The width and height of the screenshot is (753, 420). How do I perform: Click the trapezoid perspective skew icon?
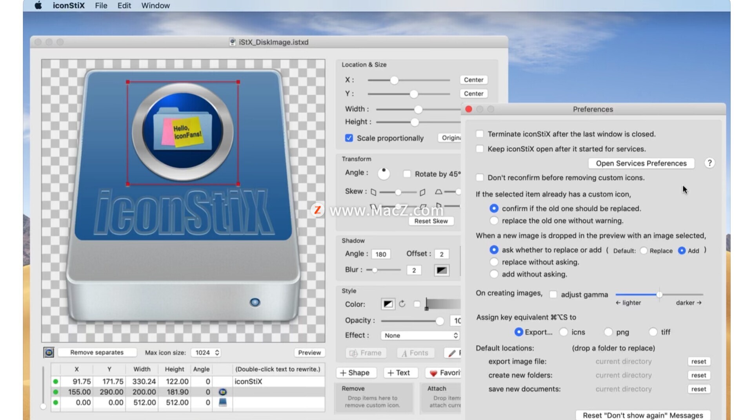(438, 192)
